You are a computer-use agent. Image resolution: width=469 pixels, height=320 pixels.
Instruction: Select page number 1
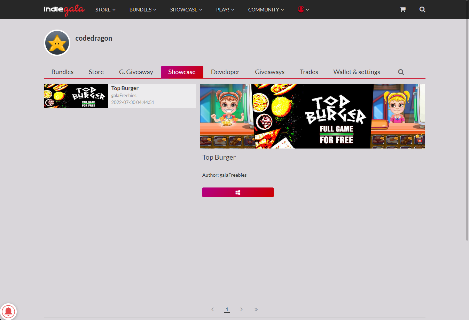coord(227,309)
